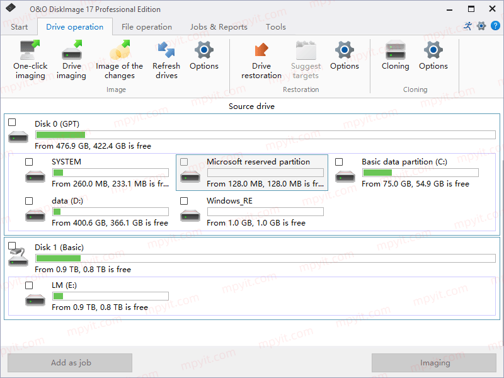
Task: Go to the Jobs & Reports tab
Action: 219,26
